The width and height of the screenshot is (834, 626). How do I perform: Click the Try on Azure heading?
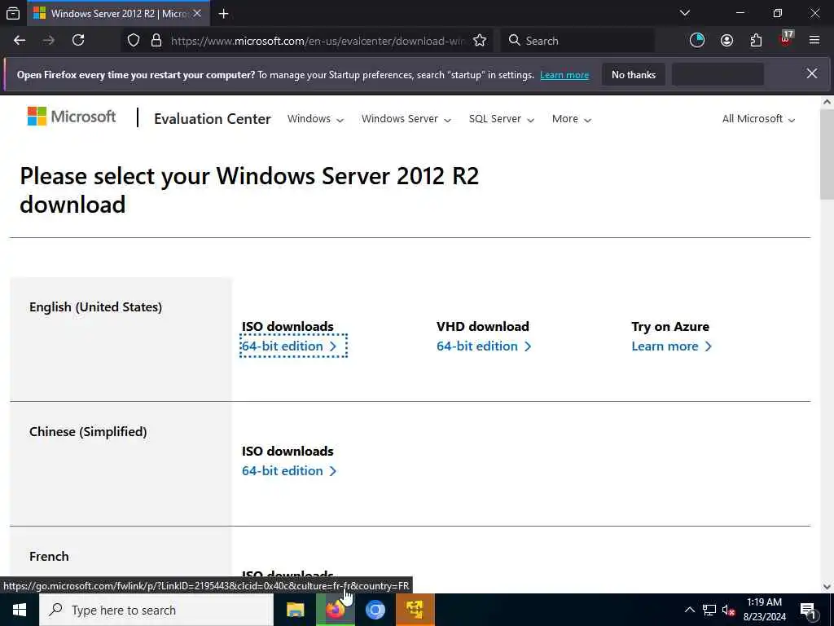tap(670, 326)
